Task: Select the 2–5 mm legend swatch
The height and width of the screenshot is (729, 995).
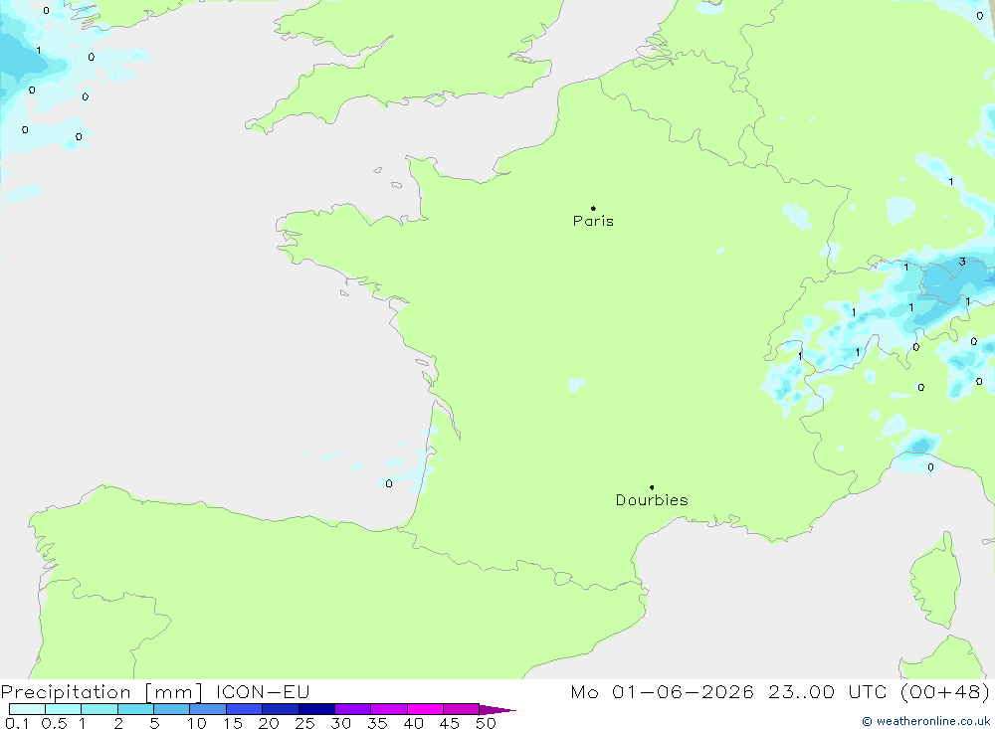Action: pos(135,709)
